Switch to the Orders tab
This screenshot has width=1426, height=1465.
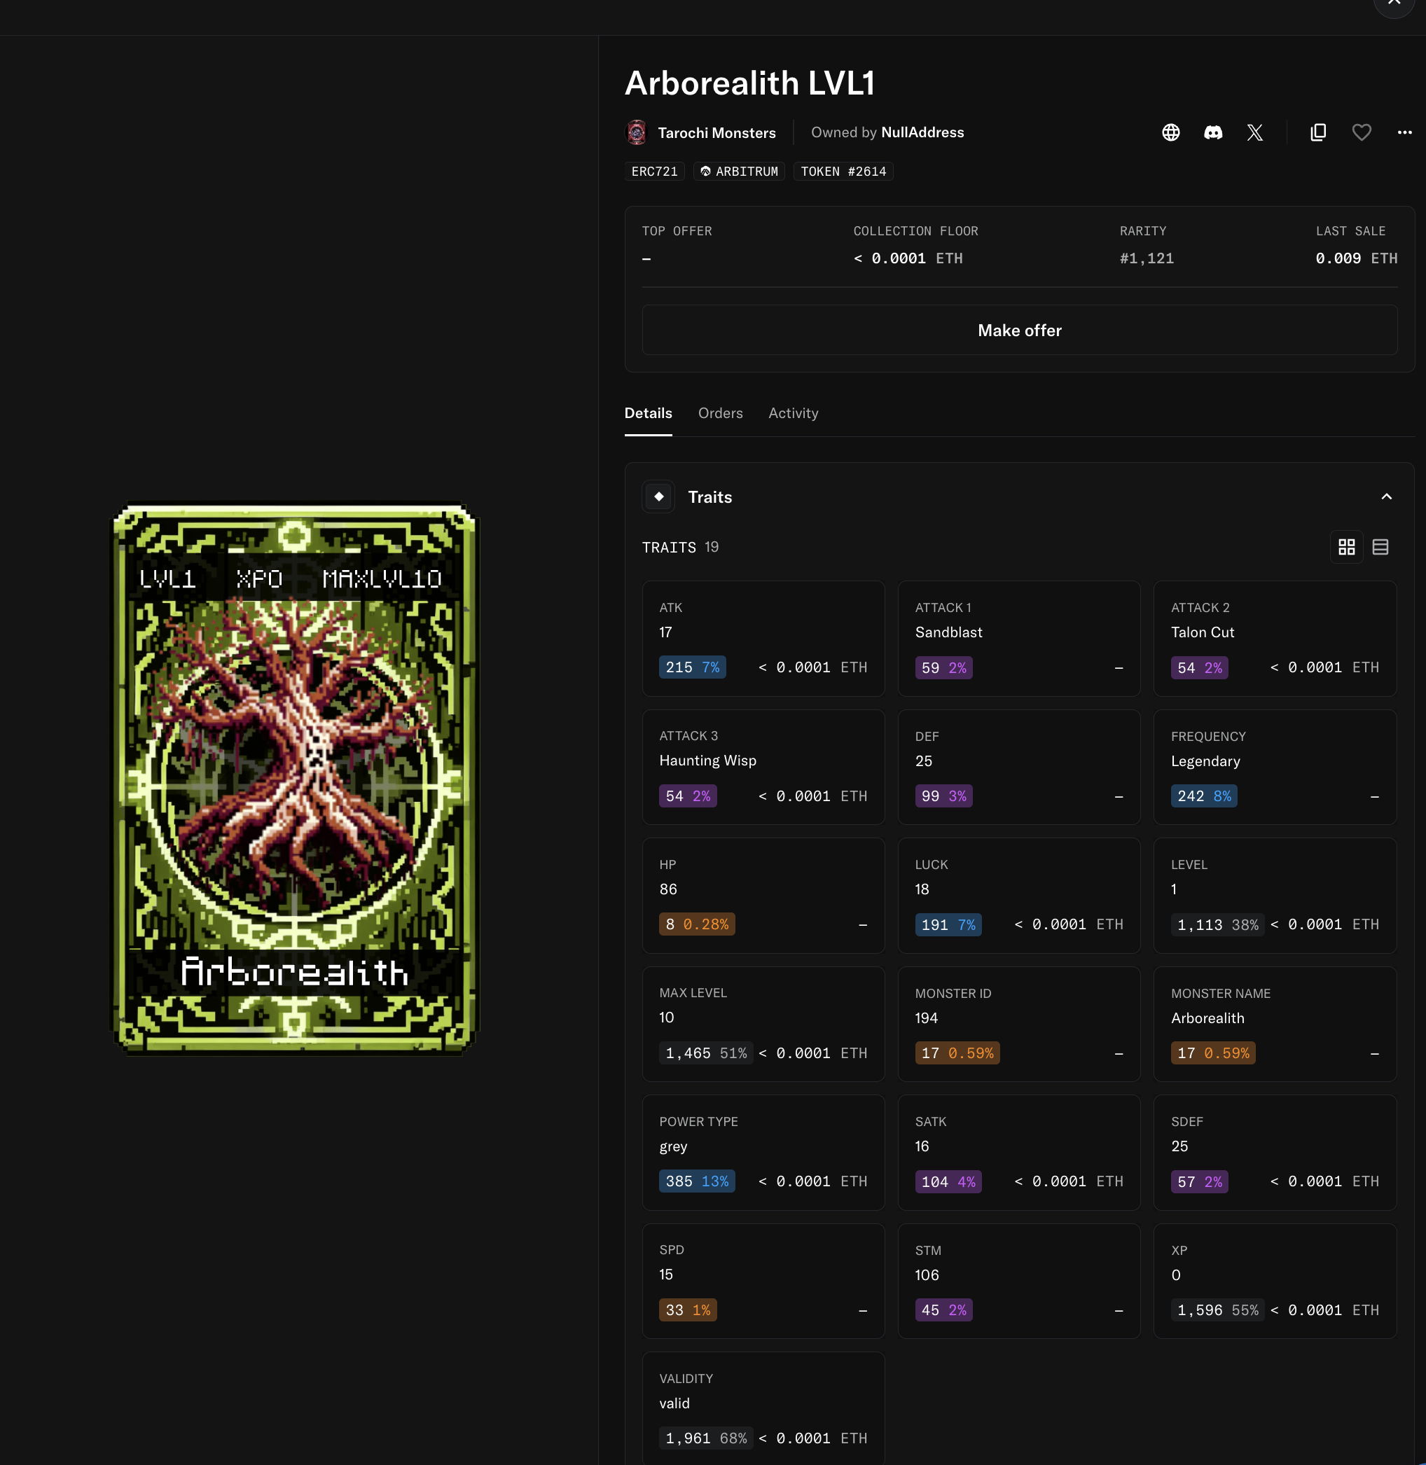(x=720, y=413)
